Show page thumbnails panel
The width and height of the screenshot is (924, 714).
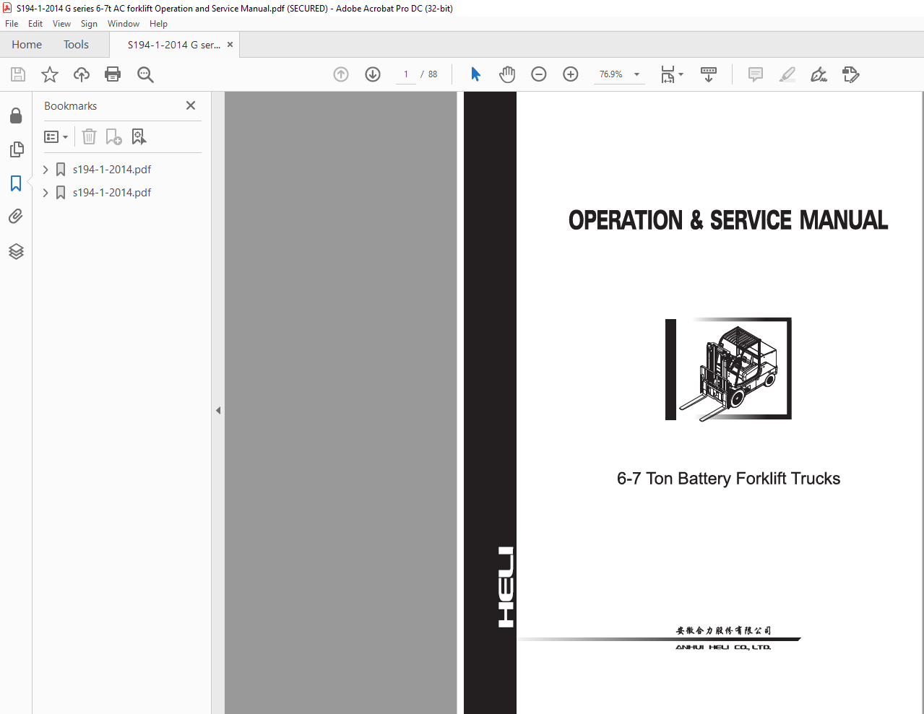click(16, 149)
